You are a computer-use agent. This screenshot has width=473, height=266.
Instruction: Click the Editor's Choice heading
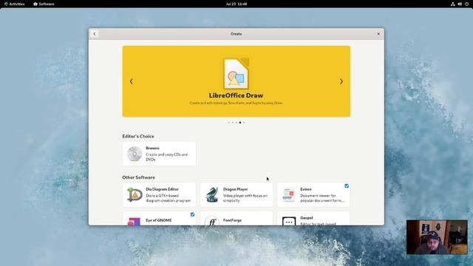[138, 136]
